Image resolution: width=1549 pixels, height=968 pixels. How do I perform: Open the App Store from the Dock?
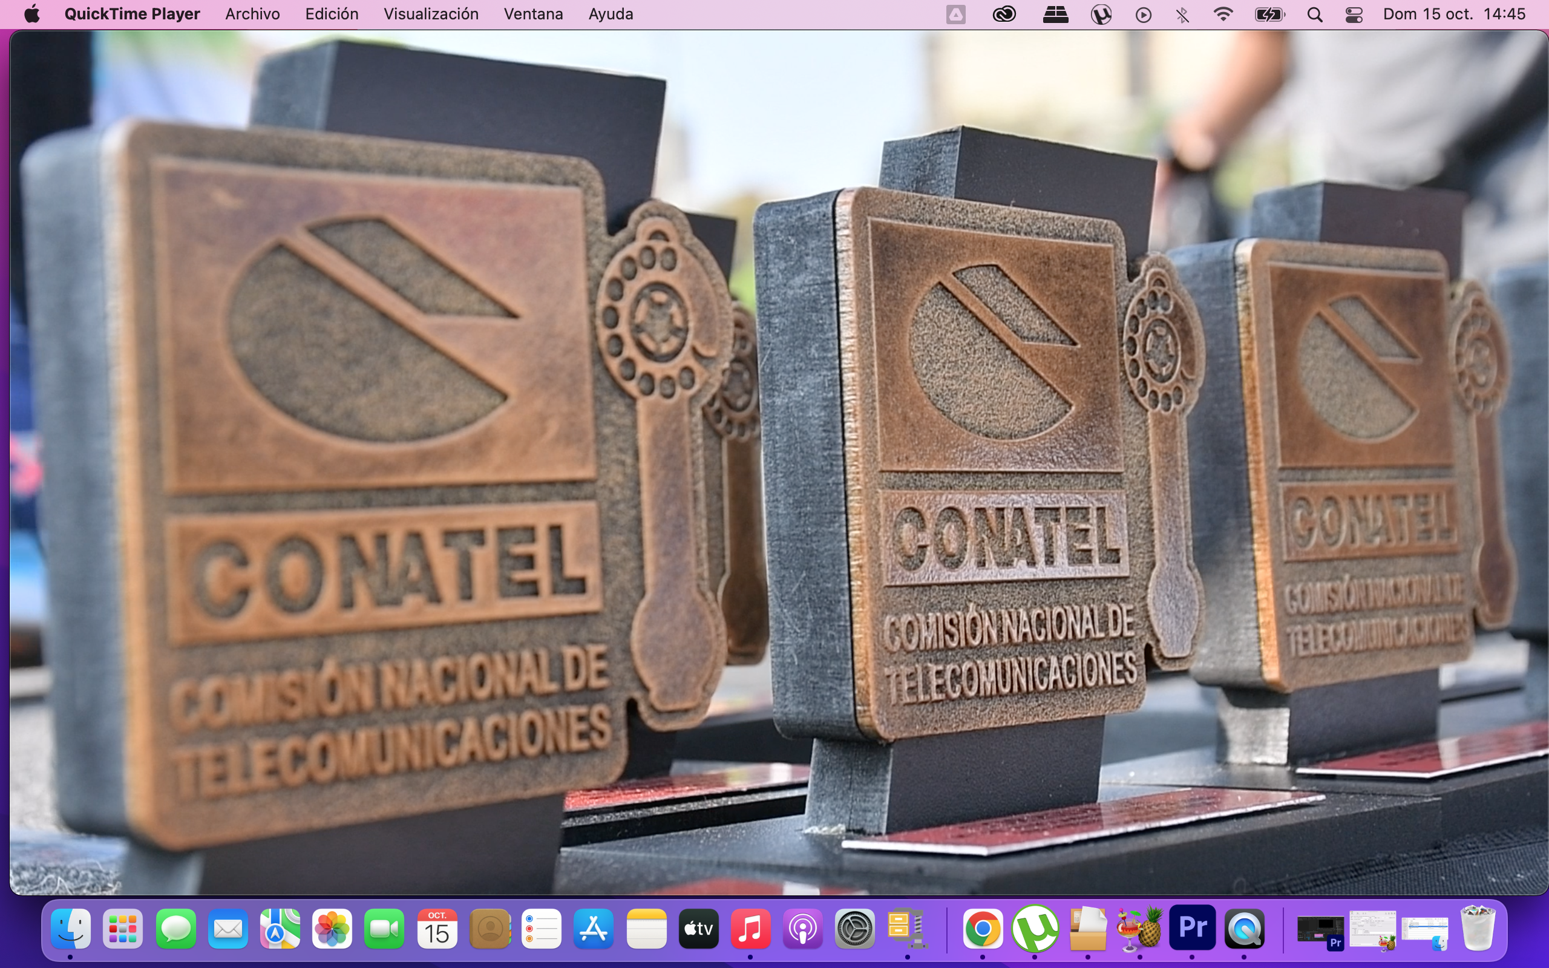tap(594, 928)
